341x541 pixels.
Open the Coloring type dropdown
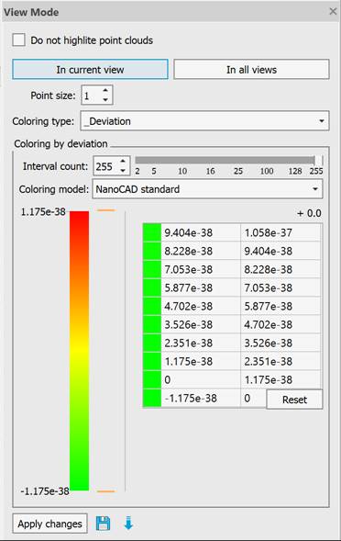[204, 120]
